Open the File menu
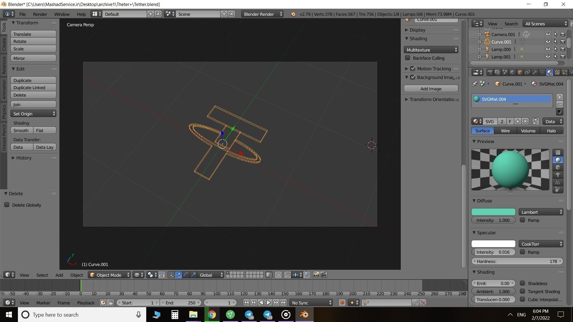The image size is (573, 322). [22, 14]
